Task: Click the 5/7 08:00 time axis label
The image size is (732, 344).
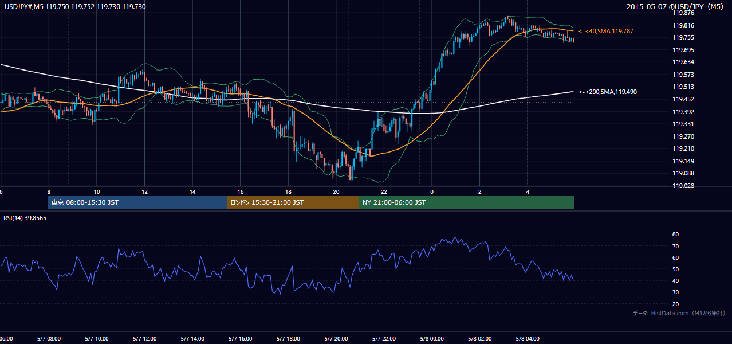Action: point(49,339)
